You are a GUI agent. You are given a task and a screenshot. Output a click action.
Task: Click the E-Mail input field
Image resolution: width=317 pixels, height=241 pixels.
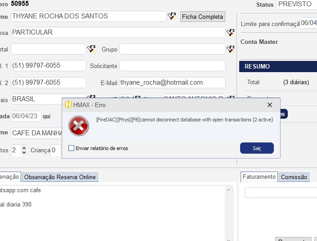click(x=172, y=82)
